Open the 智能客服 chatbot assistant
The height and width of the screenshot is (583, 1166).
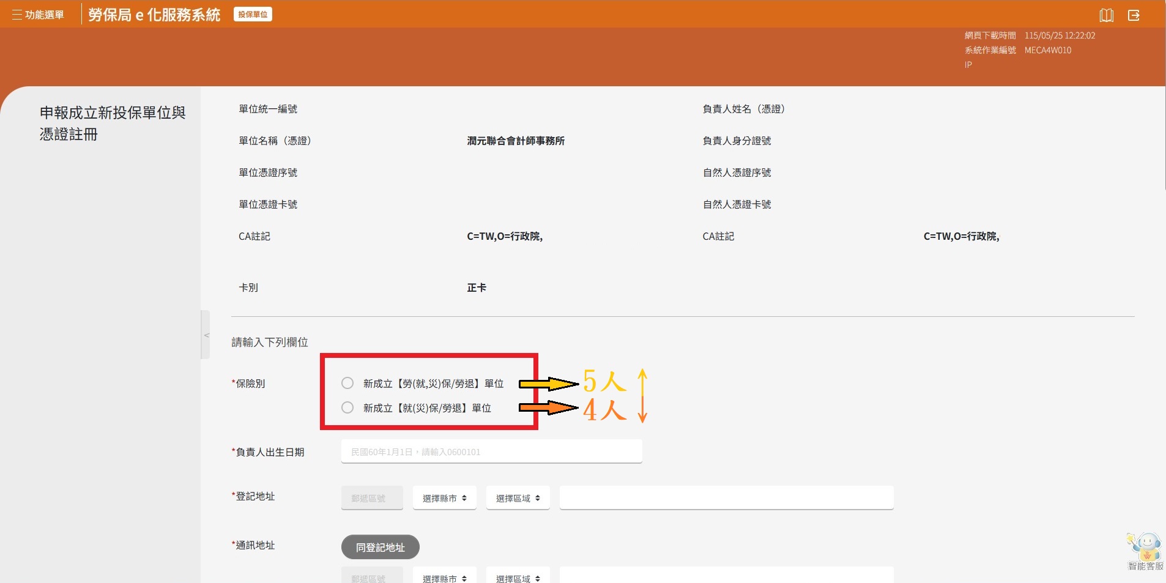pos(1145,551)
